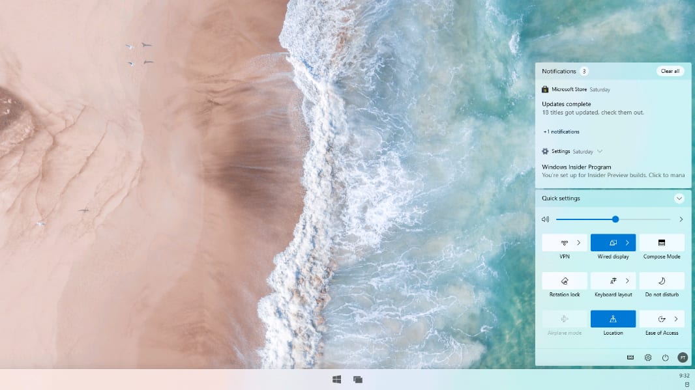Viewport: 695px width, 390px height.
Task: Click the notification icon below the clock
Action: (687, 384)
